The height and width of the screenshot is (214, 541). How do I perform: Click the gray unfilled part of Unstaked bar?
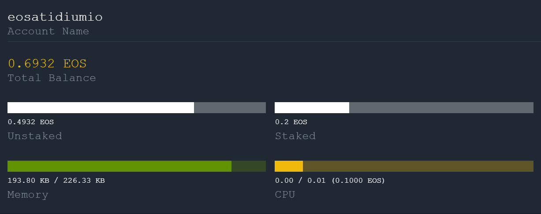tap(230, 107)
